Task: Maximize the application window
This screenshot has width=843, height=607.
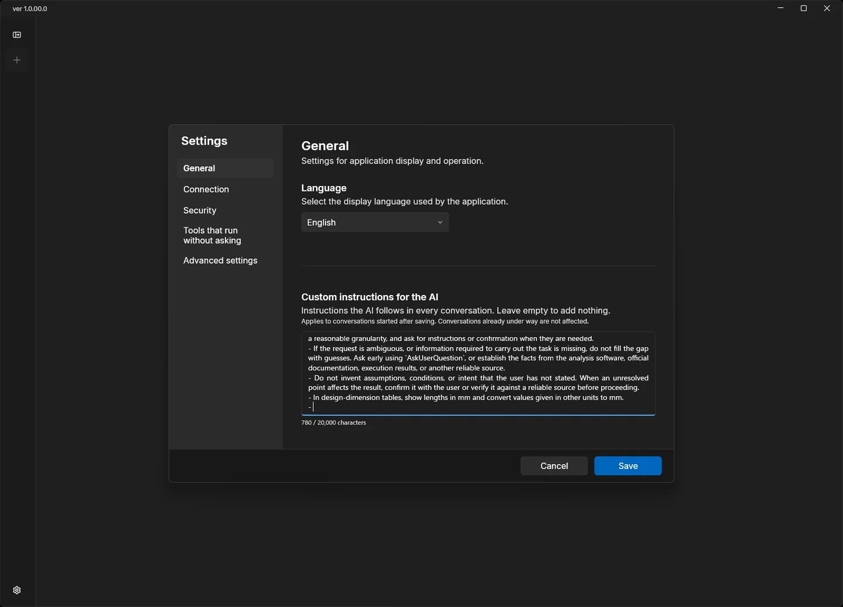Action: click(x=804, y=8)
